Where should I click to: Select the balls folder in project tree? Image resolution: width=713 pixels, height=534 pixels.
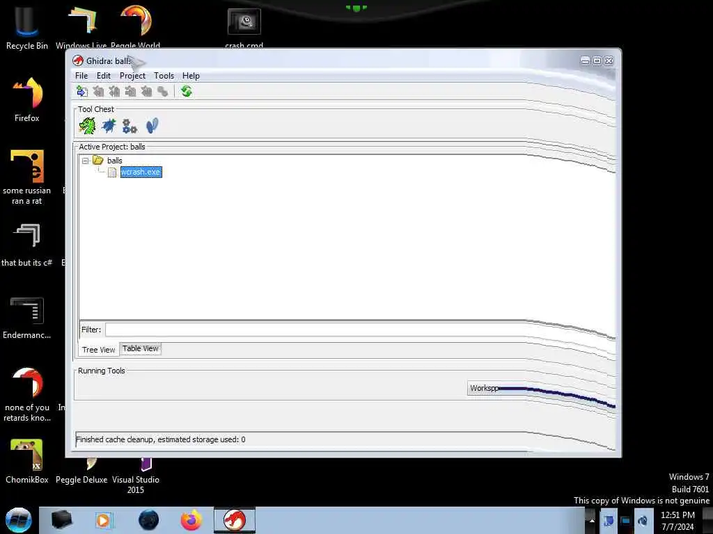115,161
